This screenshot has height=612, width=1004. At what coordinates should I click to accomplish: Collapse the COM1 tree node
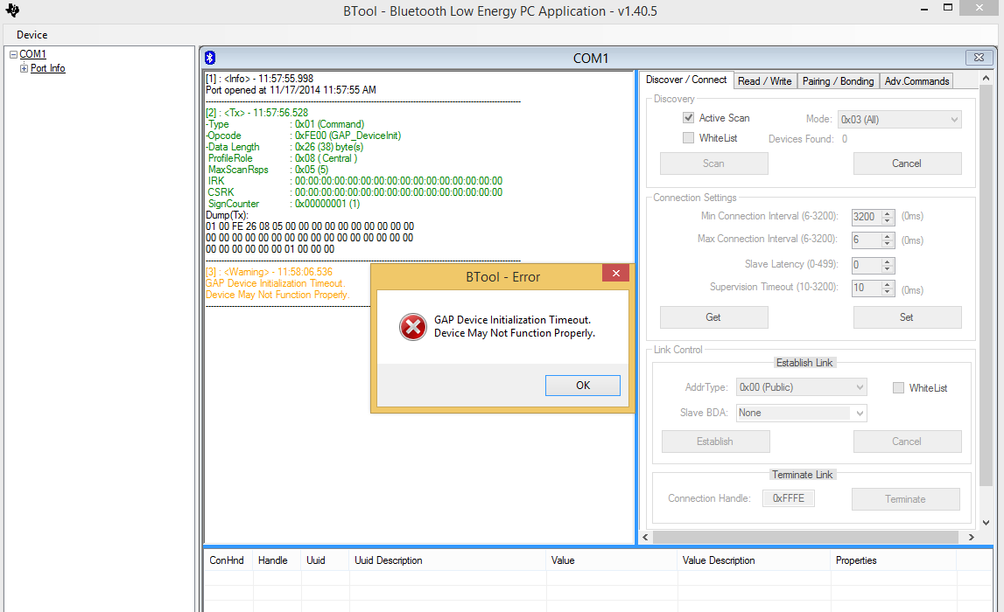coord(13,54)
